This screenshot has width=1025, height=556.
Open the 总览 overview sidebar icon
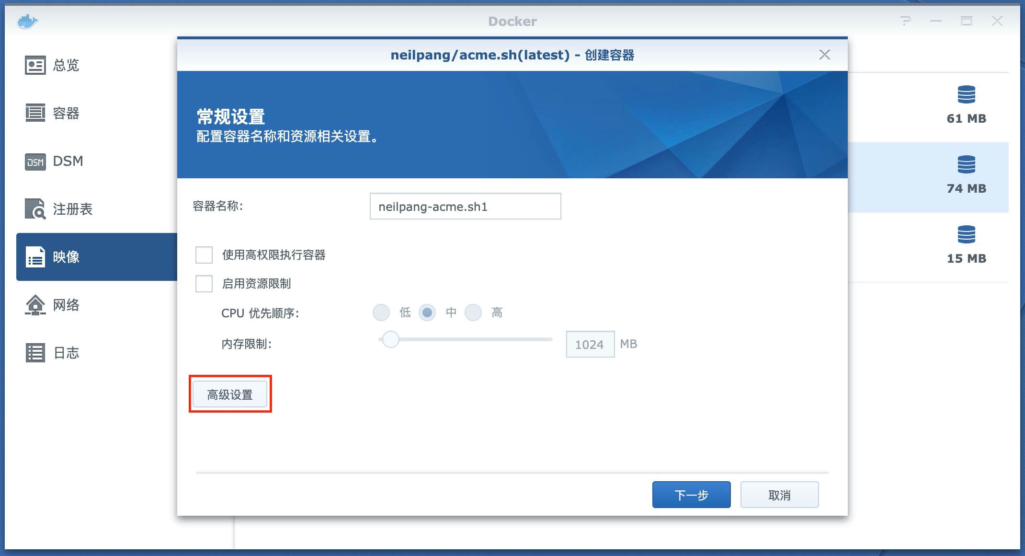(x=35, y=65)
